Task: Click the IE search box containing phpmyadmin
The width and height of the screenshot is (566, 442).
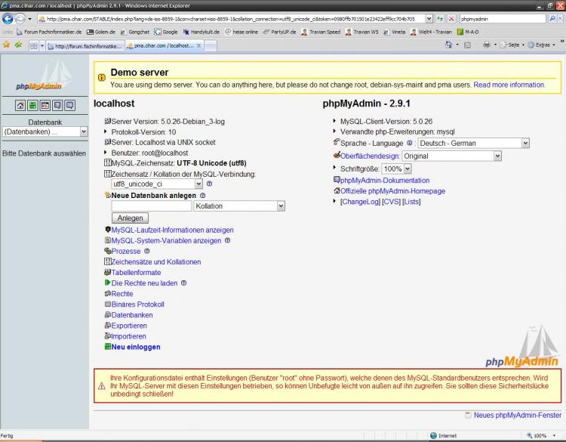Action: [503, 18]
